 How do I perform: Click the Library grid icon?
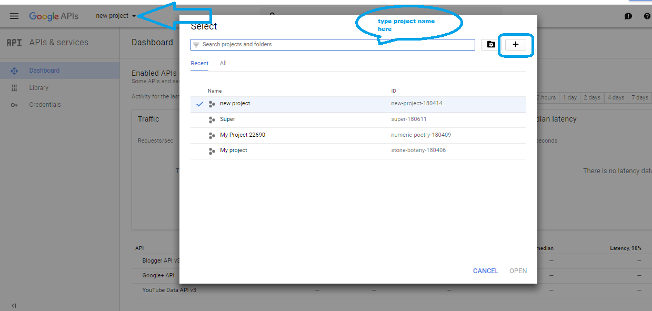tap(14, 88)
